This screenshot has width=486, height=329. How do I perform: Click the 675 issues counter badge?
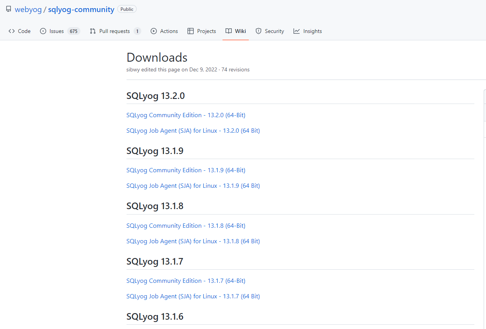coord(73,31)
